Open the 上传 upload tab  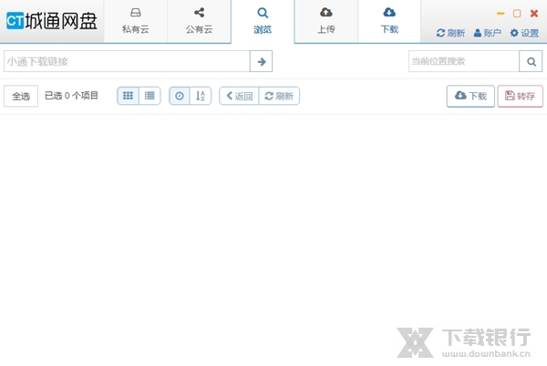tap(325, 21)
